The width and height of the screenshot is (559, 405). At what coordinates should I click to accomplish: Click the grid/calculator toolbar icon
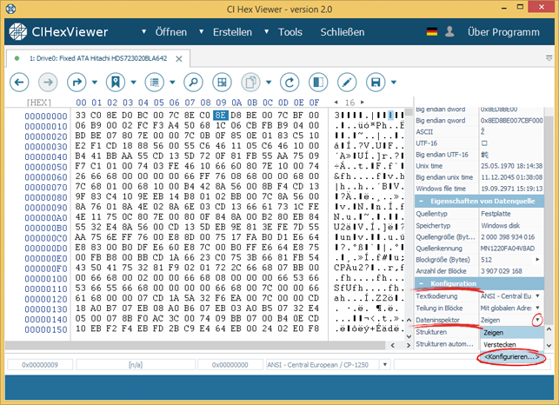(x=222, y=83)
